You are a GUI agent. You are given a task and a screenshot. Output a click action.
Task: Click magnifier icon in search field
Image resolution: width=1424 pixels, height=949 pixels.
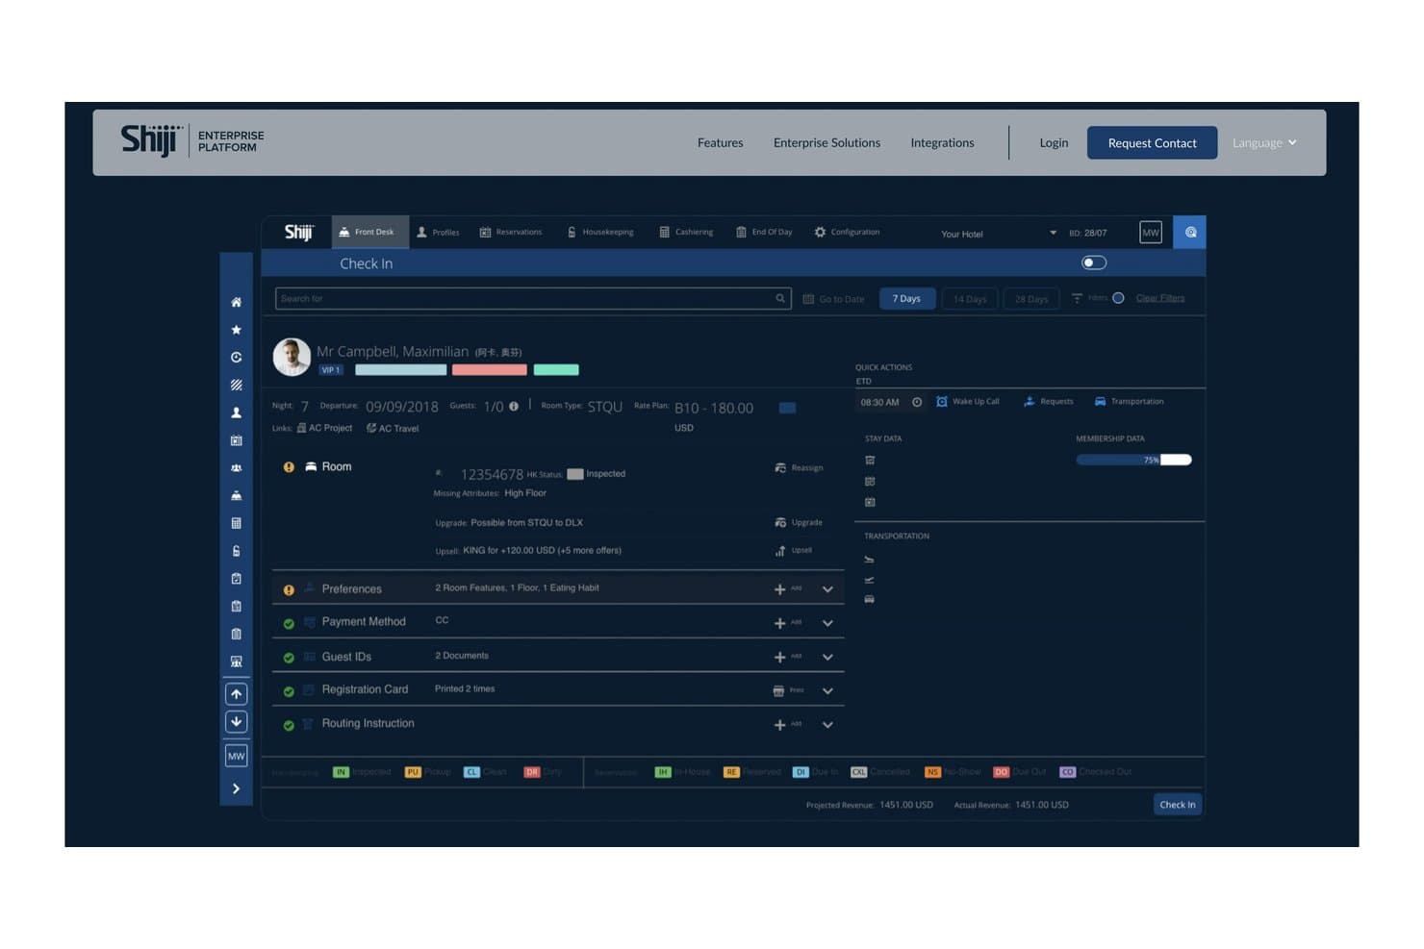[780, 298]
